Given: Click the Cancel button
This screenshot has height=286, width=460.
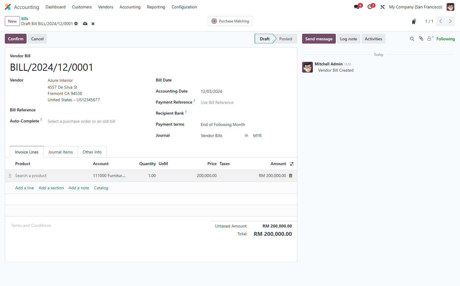Looking at the screenshot, I should tap(37, 39).
